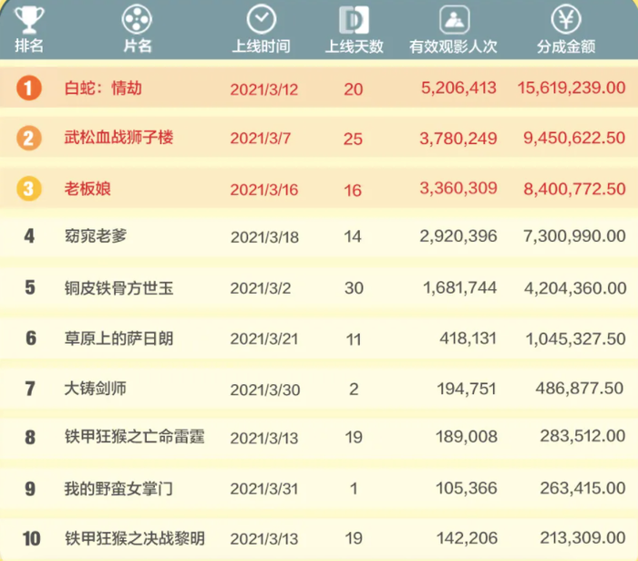Click the 上线天数 column header
The width and height of the screenshot is (638, 561).
coord(354,47)
